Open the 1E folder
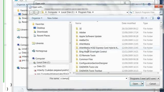 [80, 29]
